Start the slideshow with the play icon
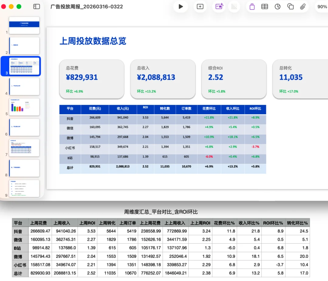The image size is (328, 281). coord(180,6)
